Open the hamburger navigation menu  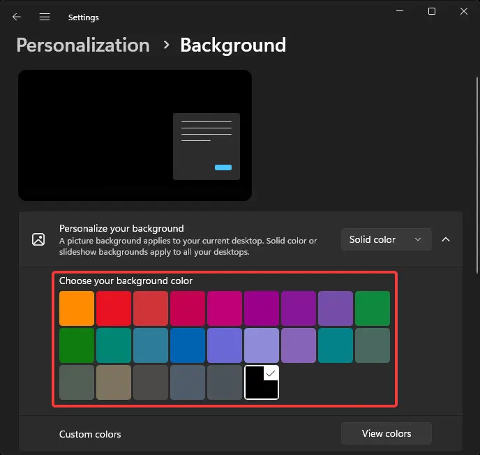(45, 17)
